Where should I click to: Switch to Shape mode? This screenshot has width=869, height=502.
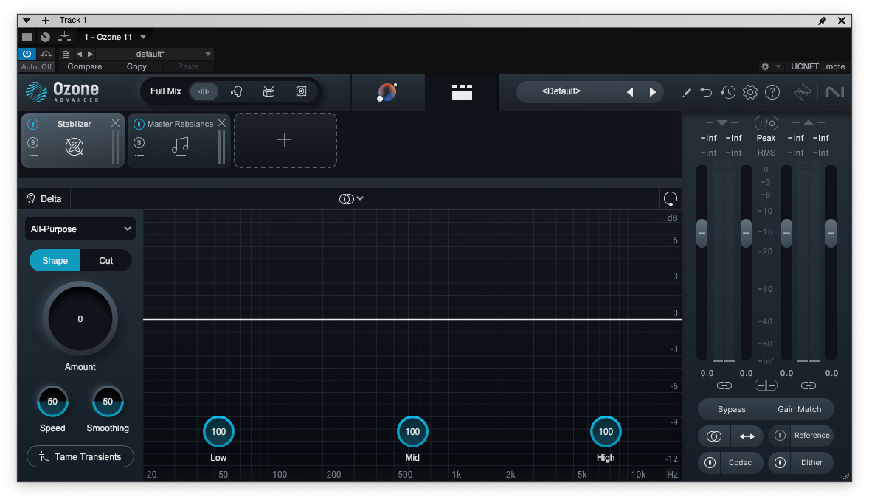click(x=55, y=260)
